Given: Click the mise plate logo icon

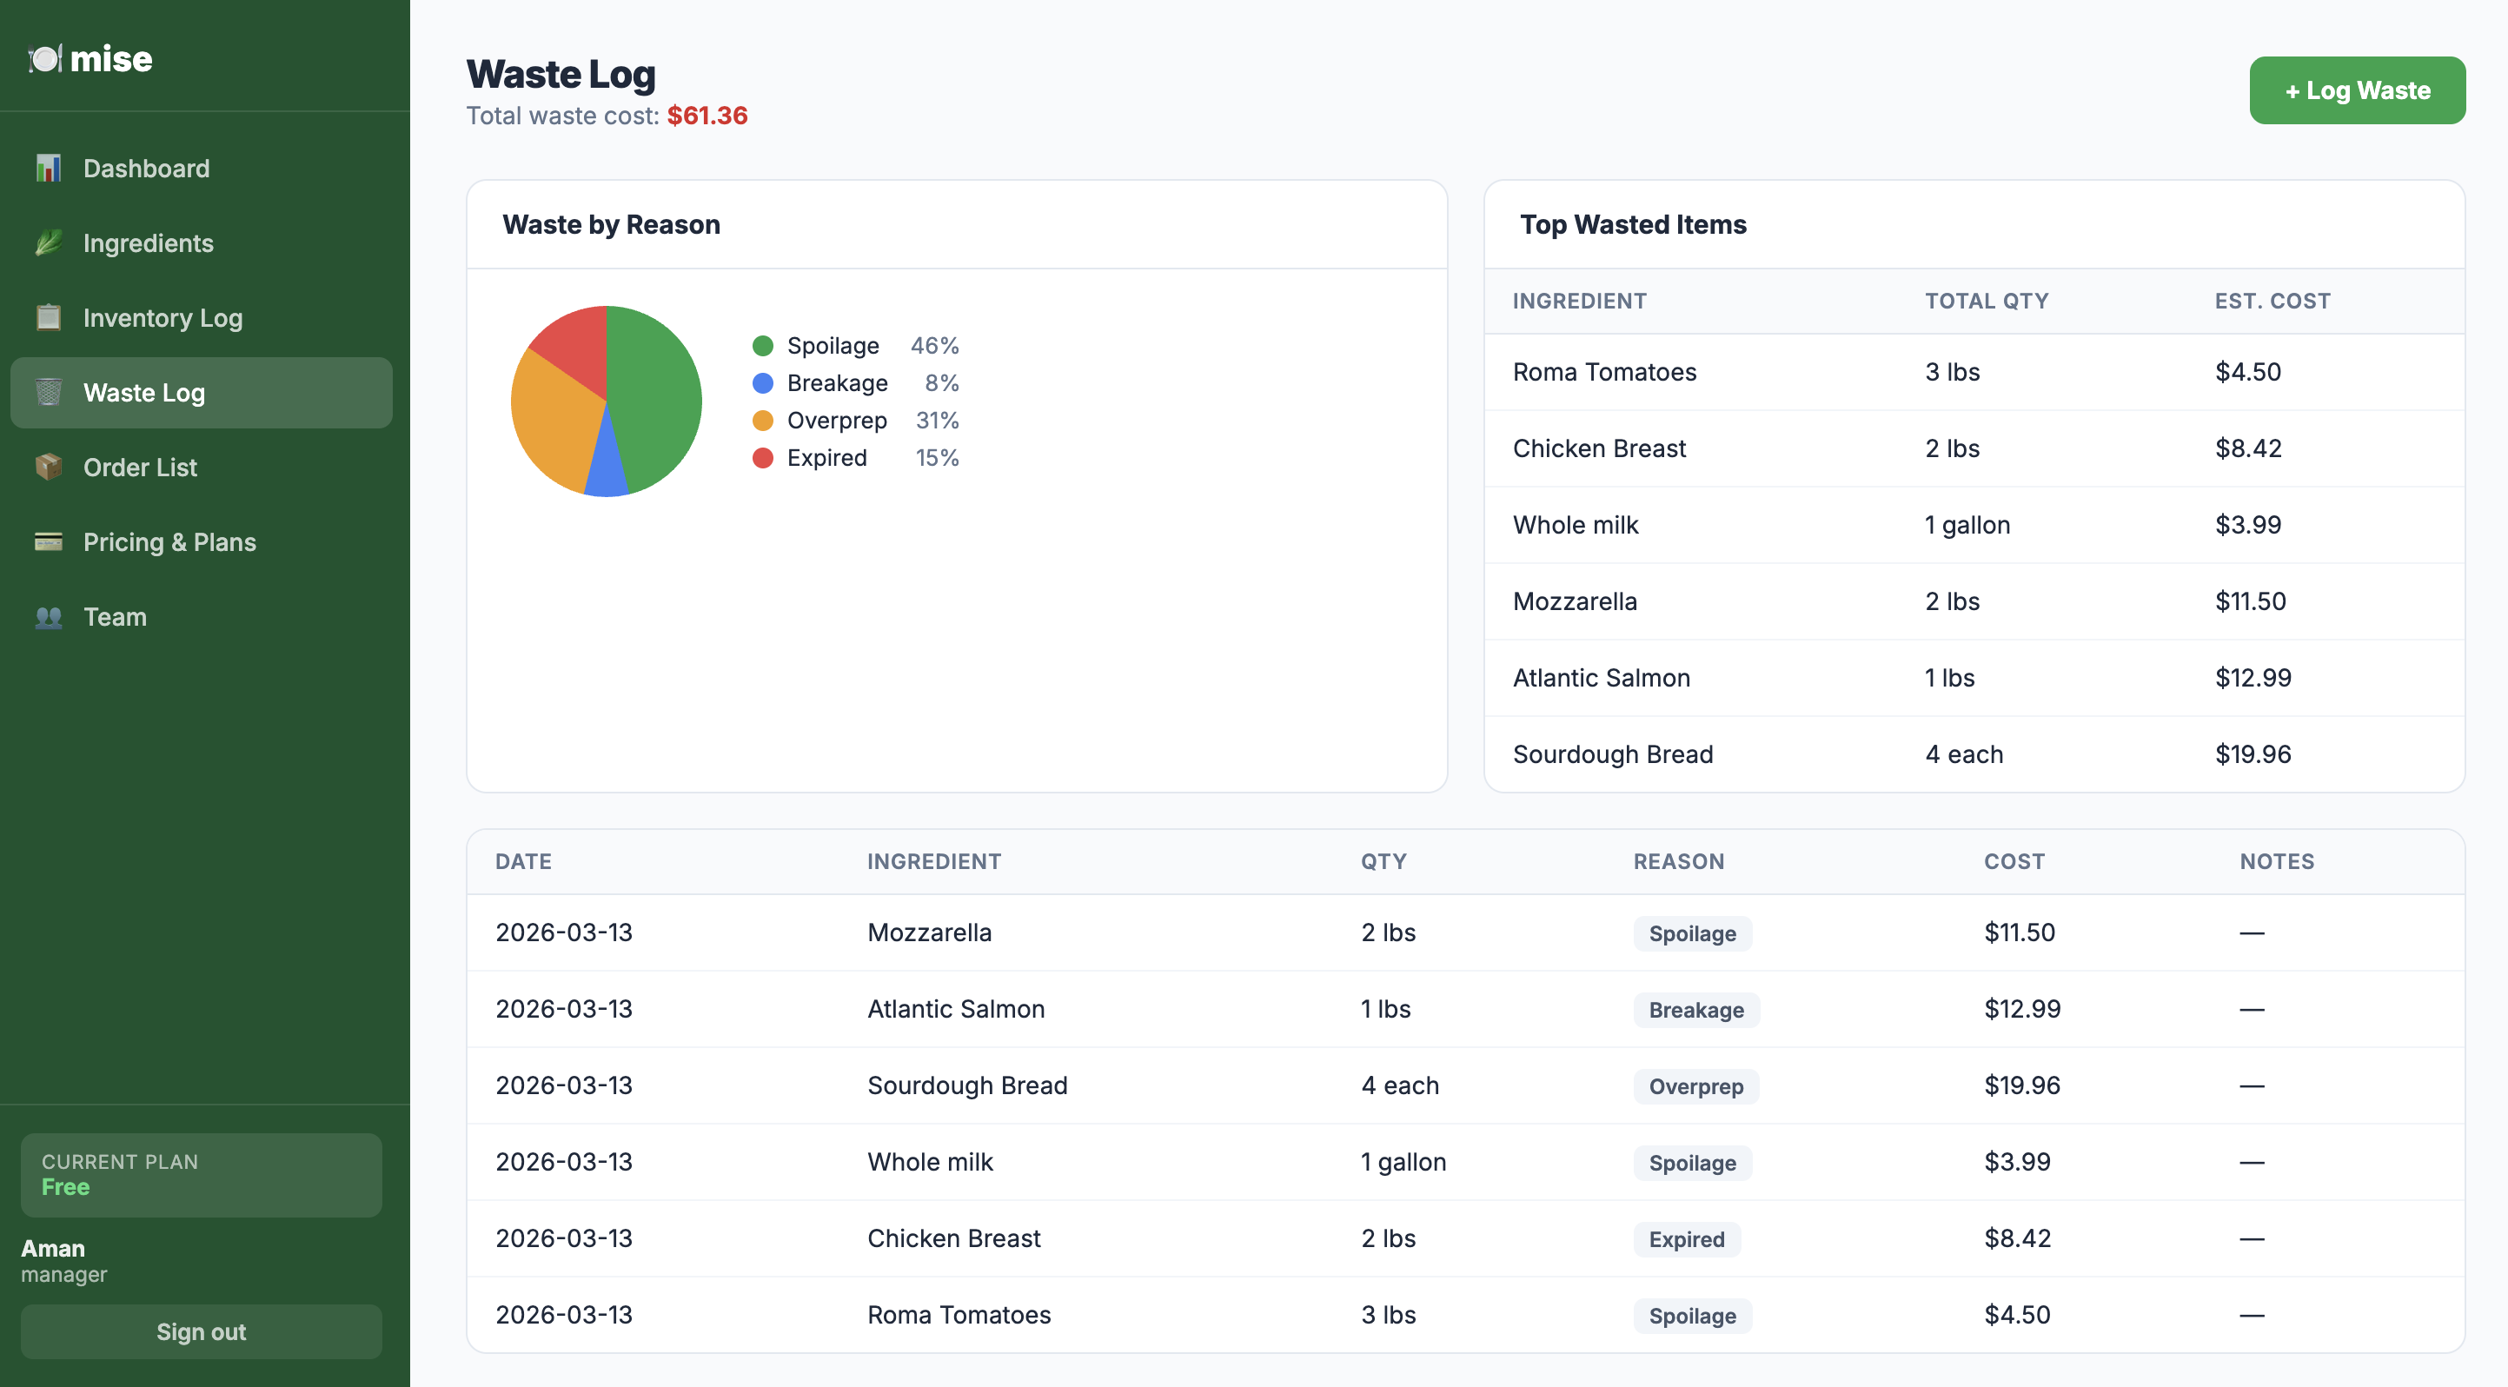Looking at the screenshot, I should click(45, 59).
